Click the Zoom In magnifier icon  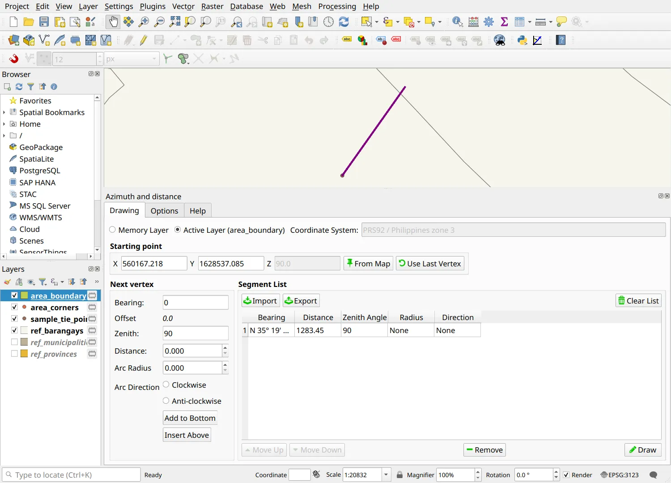[x=144, y=21]
